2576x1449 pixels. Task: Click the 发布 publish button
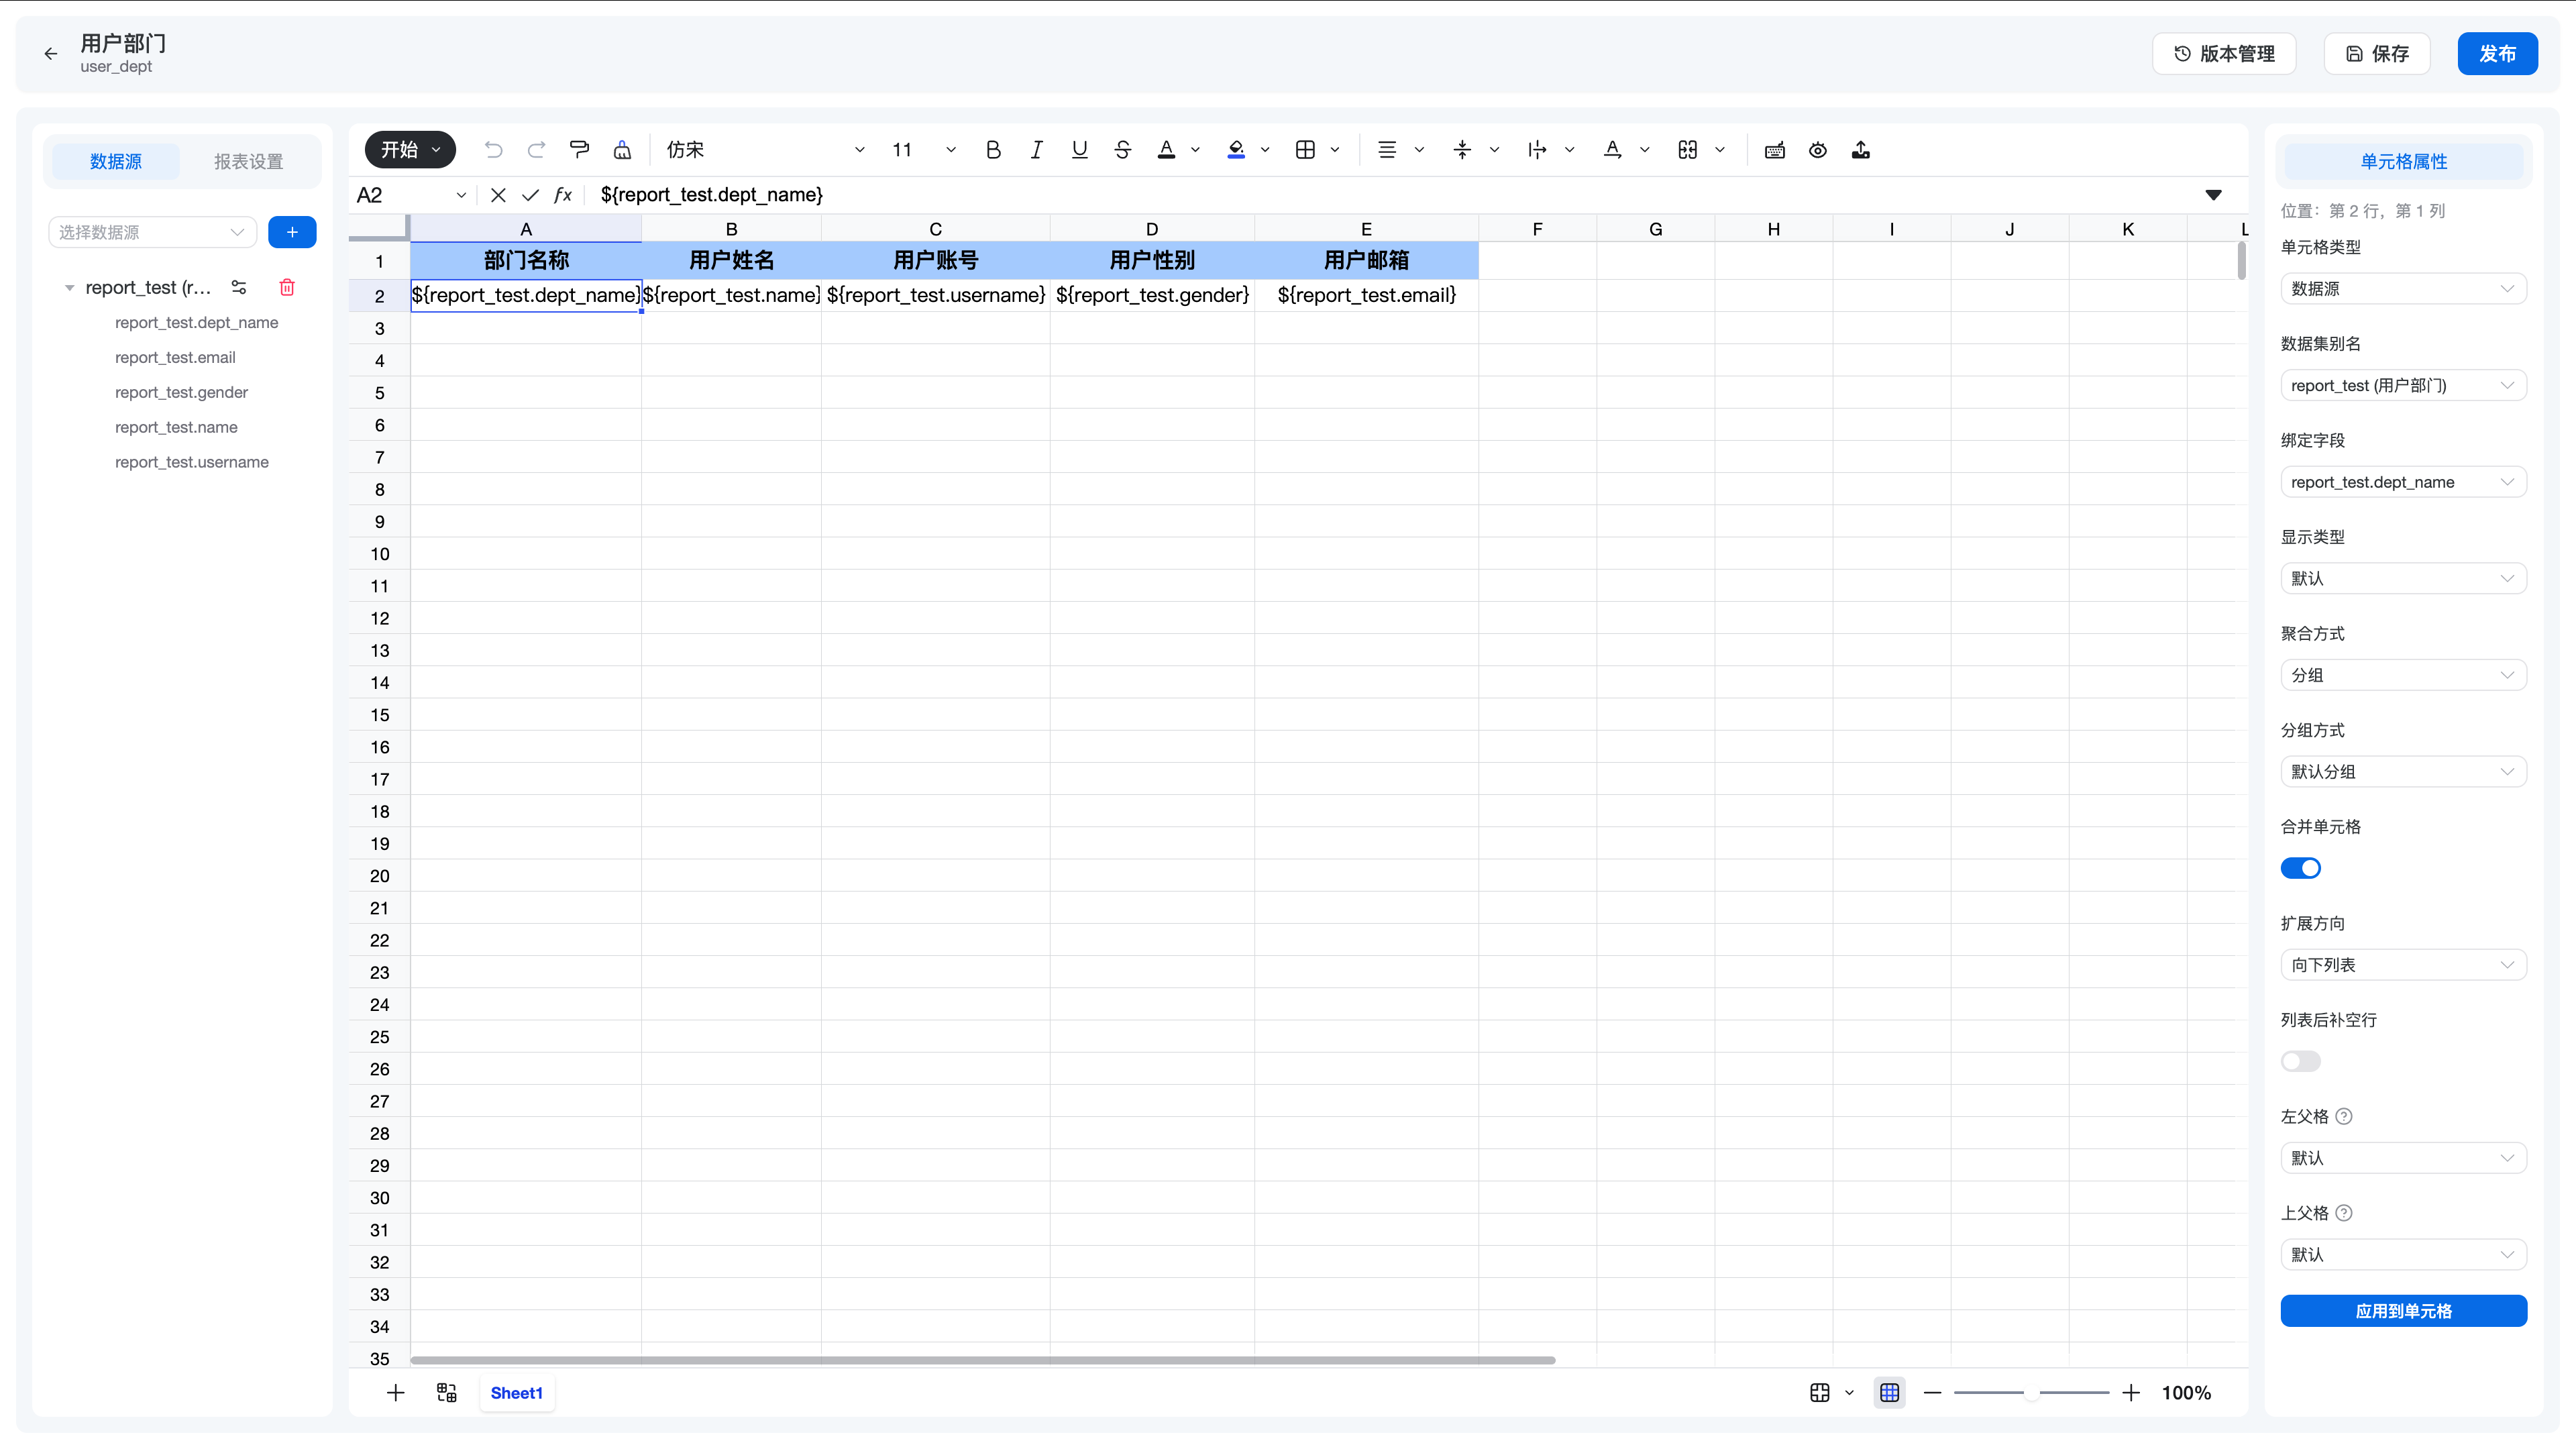pyautogui.click(x=2497, y=54)
